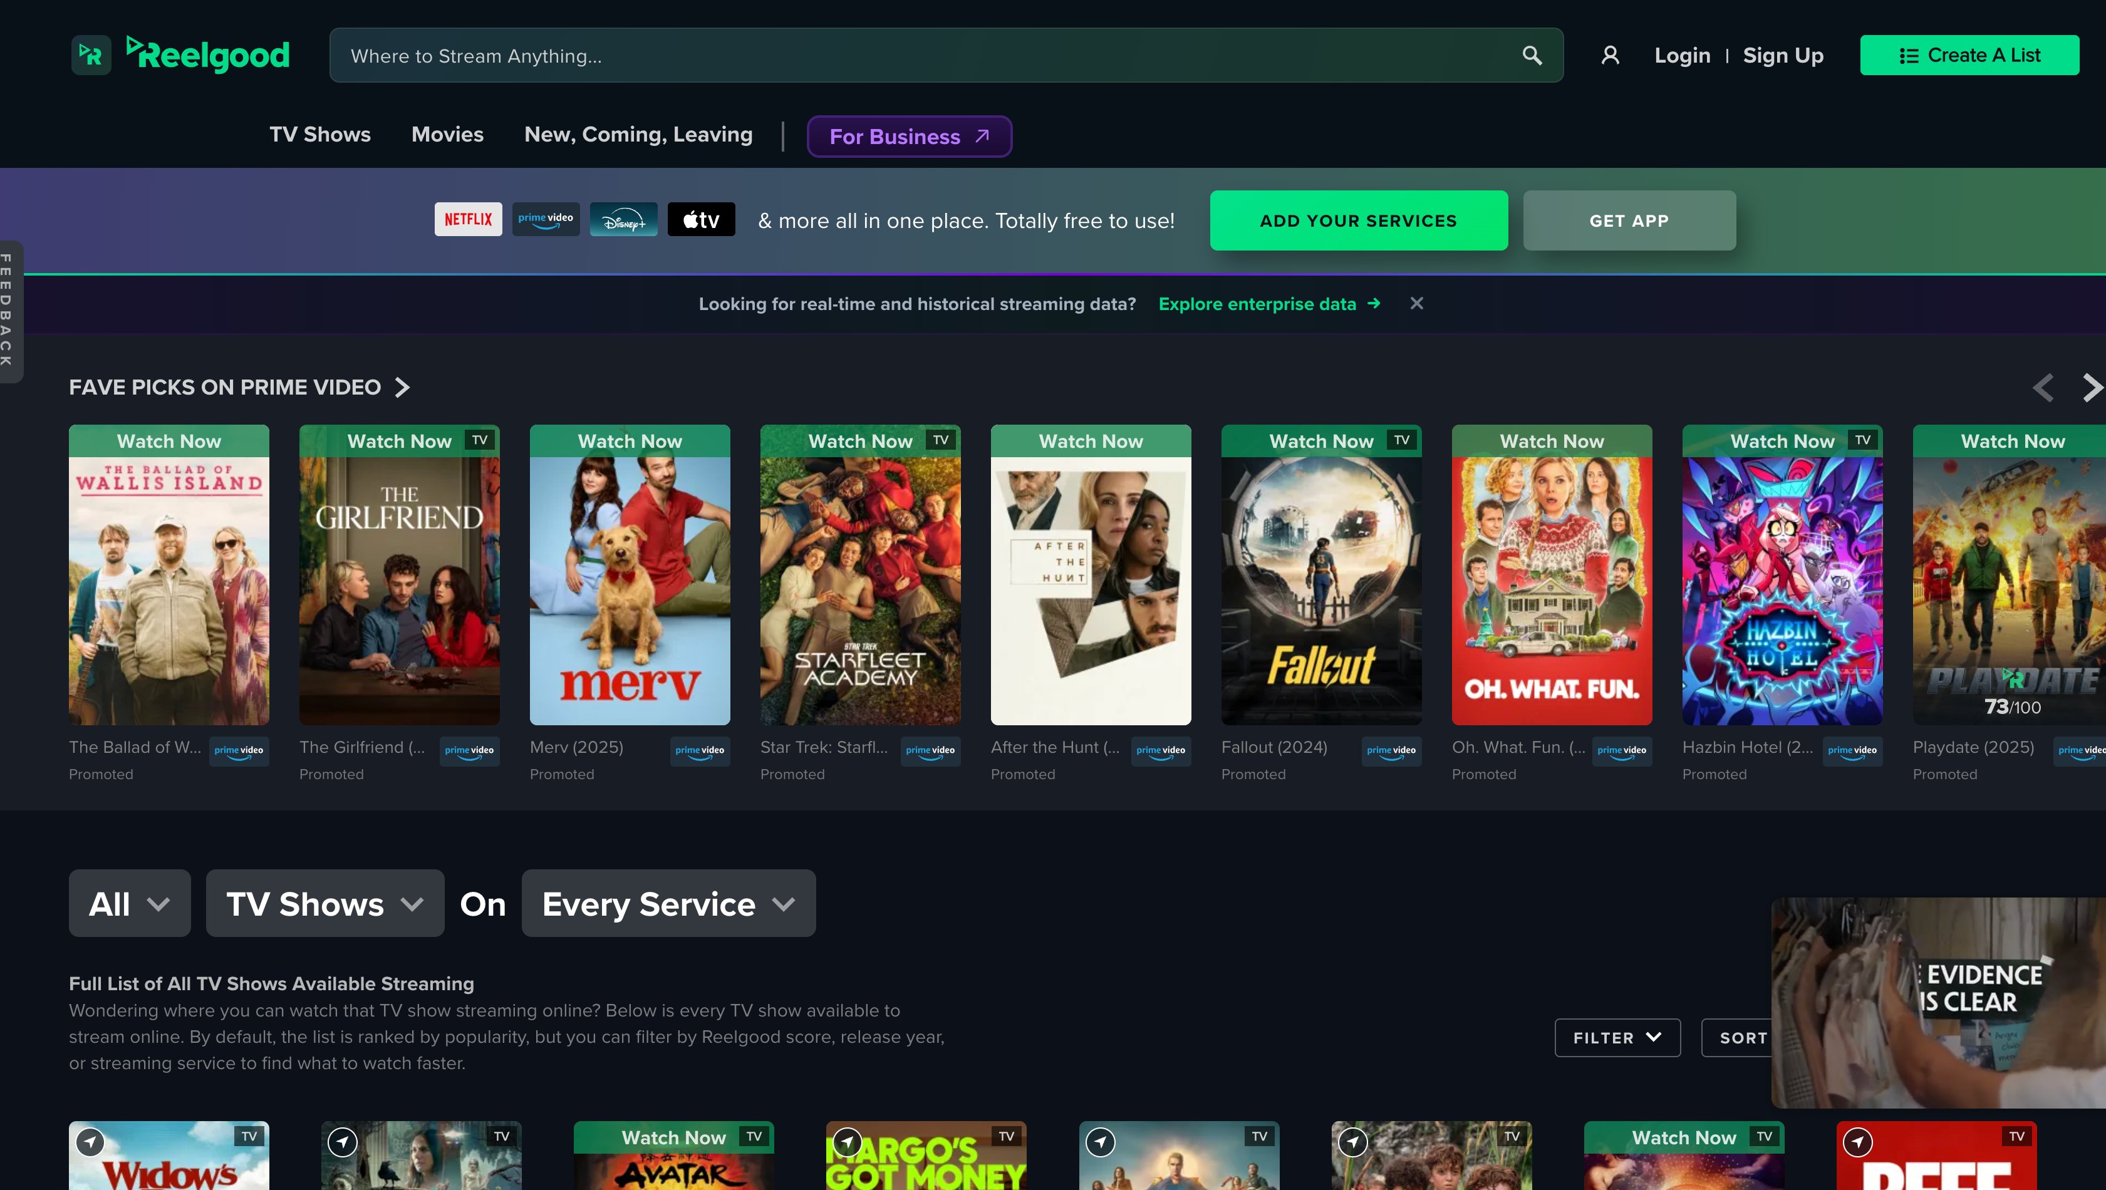Open TV Shows navigation item
The image size is (2106, 1190).
319,134
